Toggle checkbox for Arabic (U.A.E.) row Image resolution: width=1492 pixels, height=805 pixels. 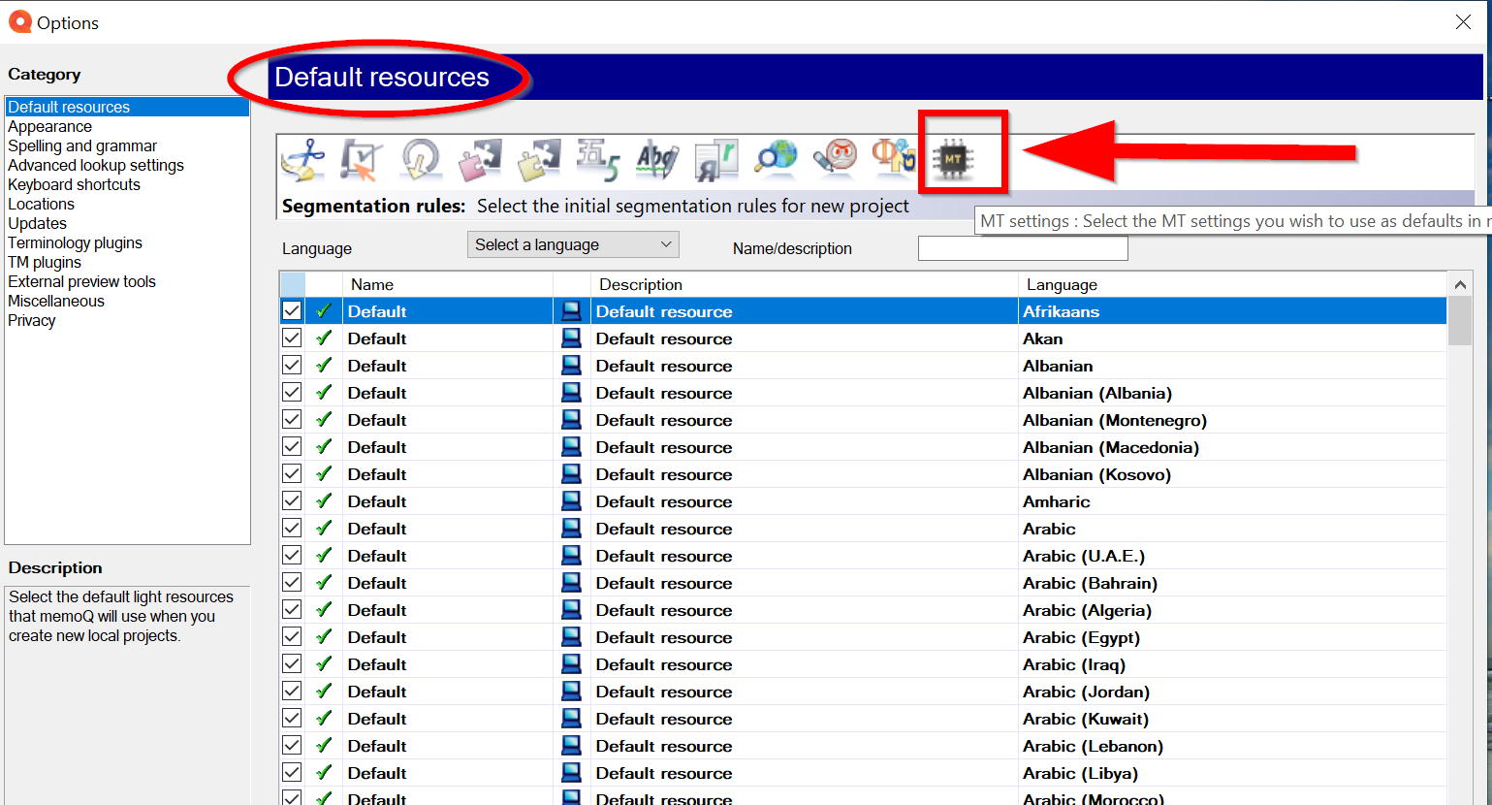[x=292, y=556]
